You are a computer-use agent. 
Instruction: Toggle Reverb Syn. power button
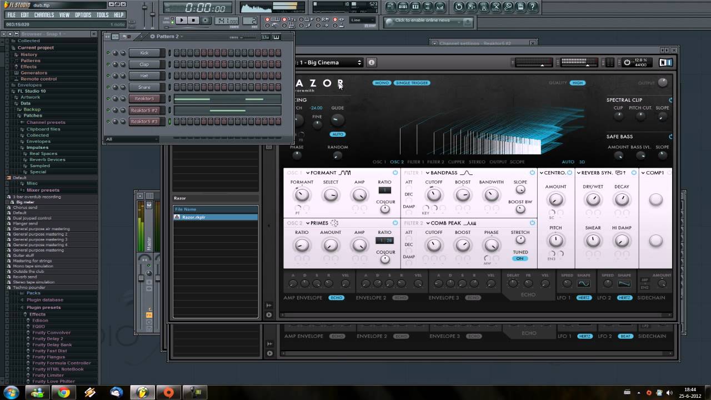click(x=634, y=173)
